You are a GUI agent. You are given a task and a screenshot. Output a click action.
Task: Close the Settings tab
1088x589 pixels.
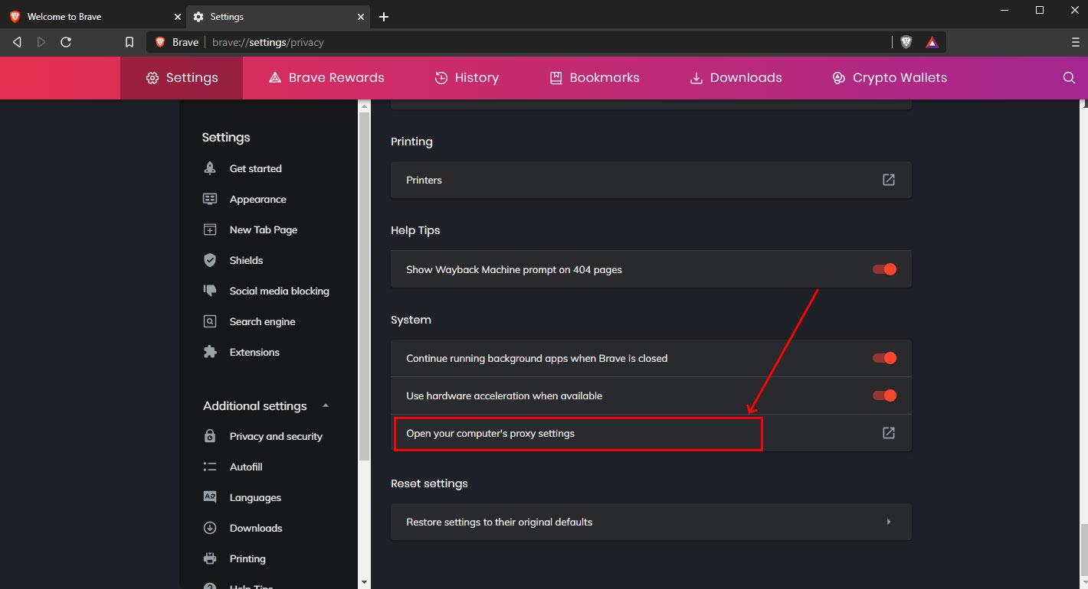(361, 17)
